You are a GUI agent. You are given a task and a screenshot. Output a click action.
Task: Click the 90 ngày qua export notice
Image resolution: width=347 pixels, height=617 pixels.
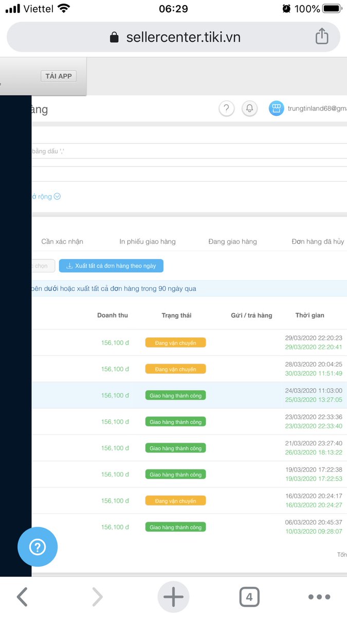point(189,288)
